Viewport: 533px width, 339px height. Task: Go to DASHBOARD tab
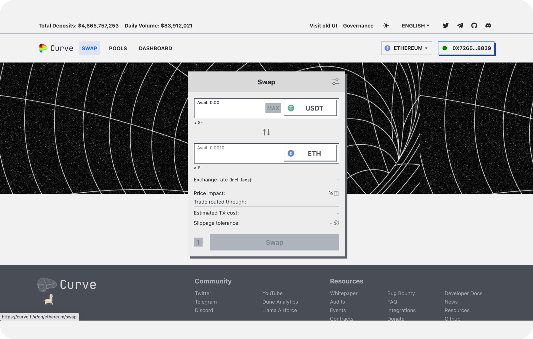155,48
